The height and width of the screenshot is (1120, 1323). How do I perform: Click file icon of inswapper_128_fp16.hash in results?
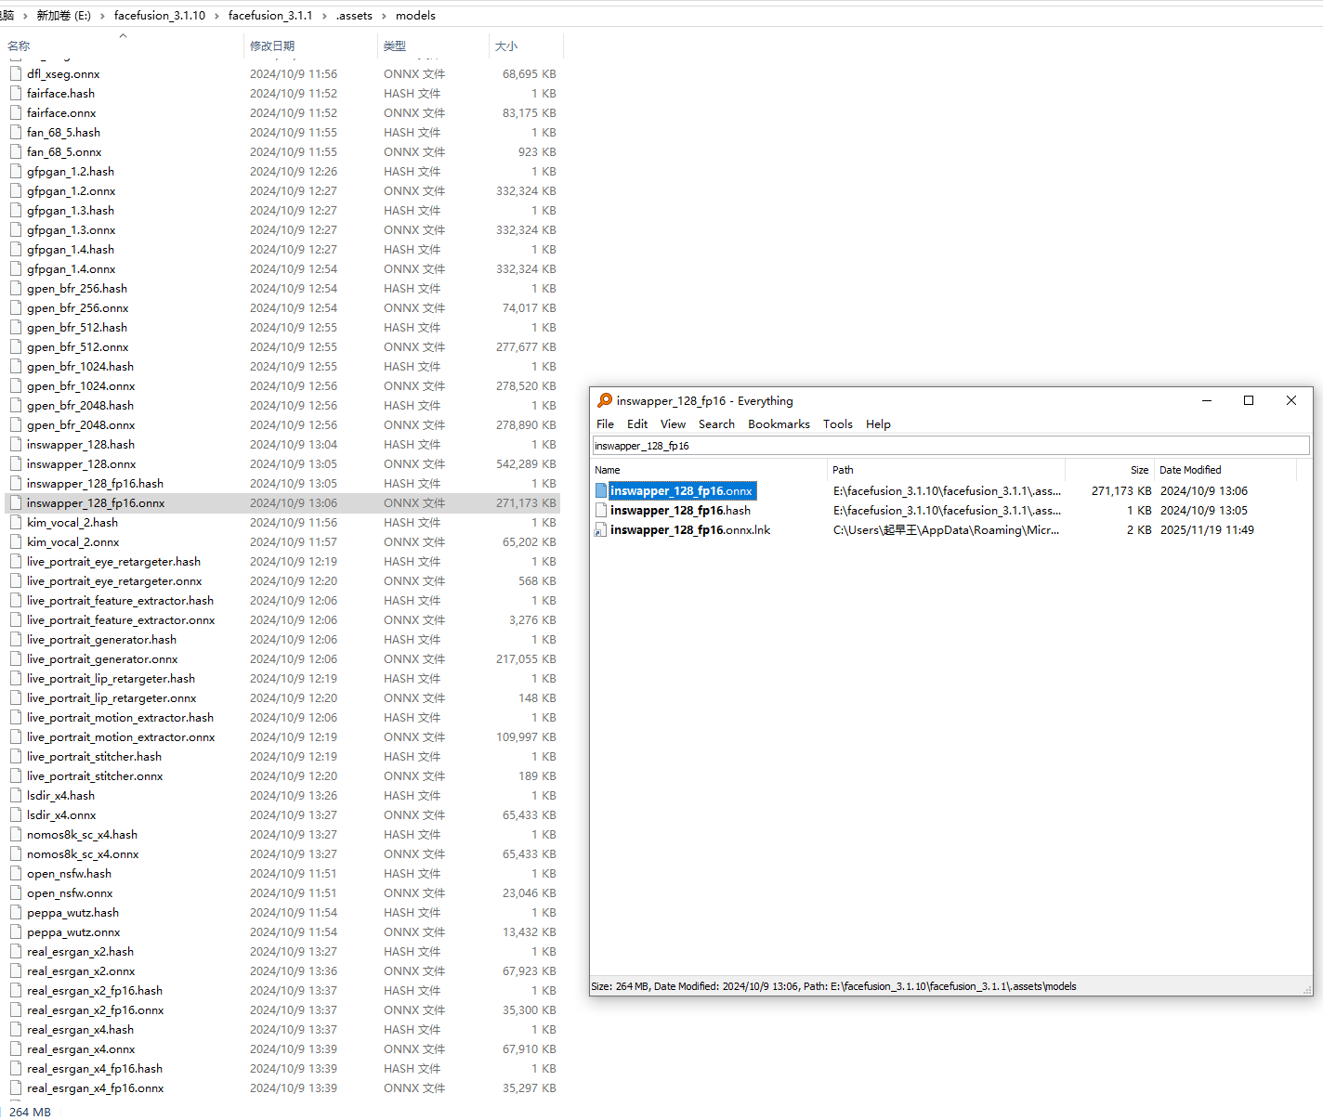(601, 511)
